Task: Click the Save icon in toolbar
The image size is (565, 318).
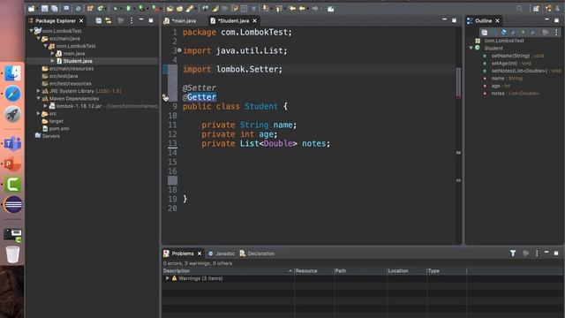Action: (45, 8)
